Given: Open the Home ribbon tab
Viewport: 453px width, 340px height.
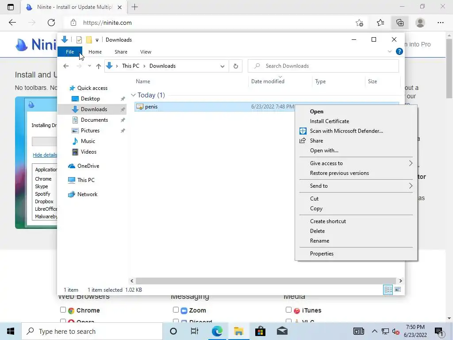Looking at the screenshot, I should pyautogui.click(x=95, y=52).
